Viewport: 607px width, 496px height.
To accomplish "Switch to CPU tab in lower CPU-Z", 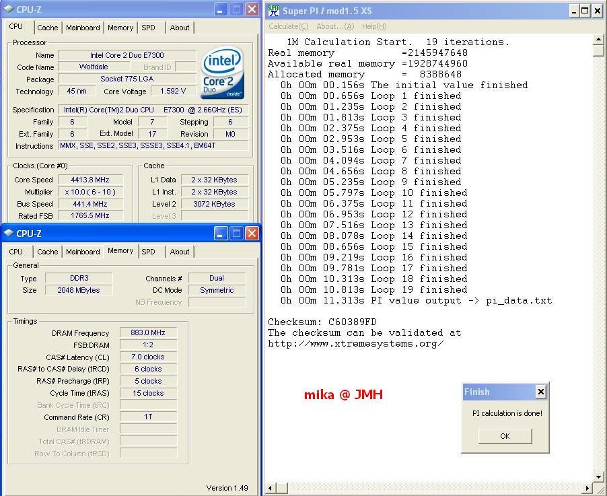I will pyautogui.click(x=16, y=252).
